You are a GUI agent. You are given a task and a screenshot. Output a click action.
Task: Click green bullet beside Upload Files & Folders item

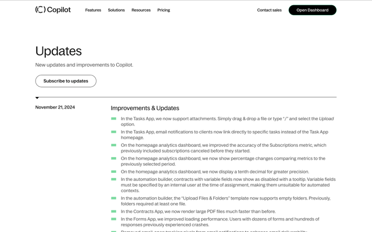(114, 198)
